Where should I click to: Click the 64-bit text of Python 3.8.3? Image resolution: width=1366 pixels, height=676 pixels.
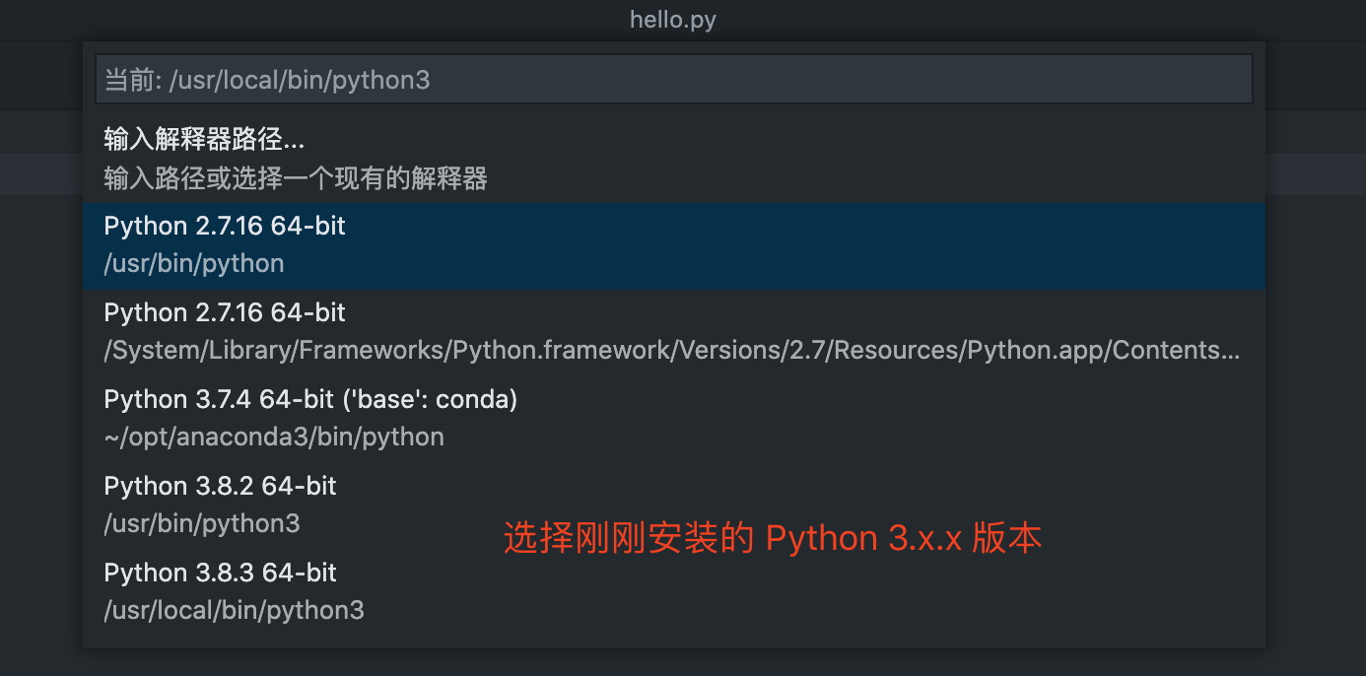[300, 573]
